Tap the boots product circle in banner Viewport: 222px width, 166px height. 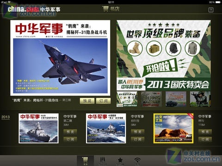coord(135,48)
